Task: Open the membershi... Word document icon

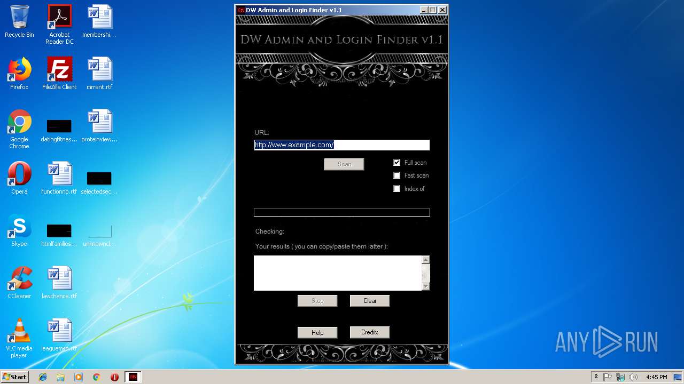Action: (99, 21)
